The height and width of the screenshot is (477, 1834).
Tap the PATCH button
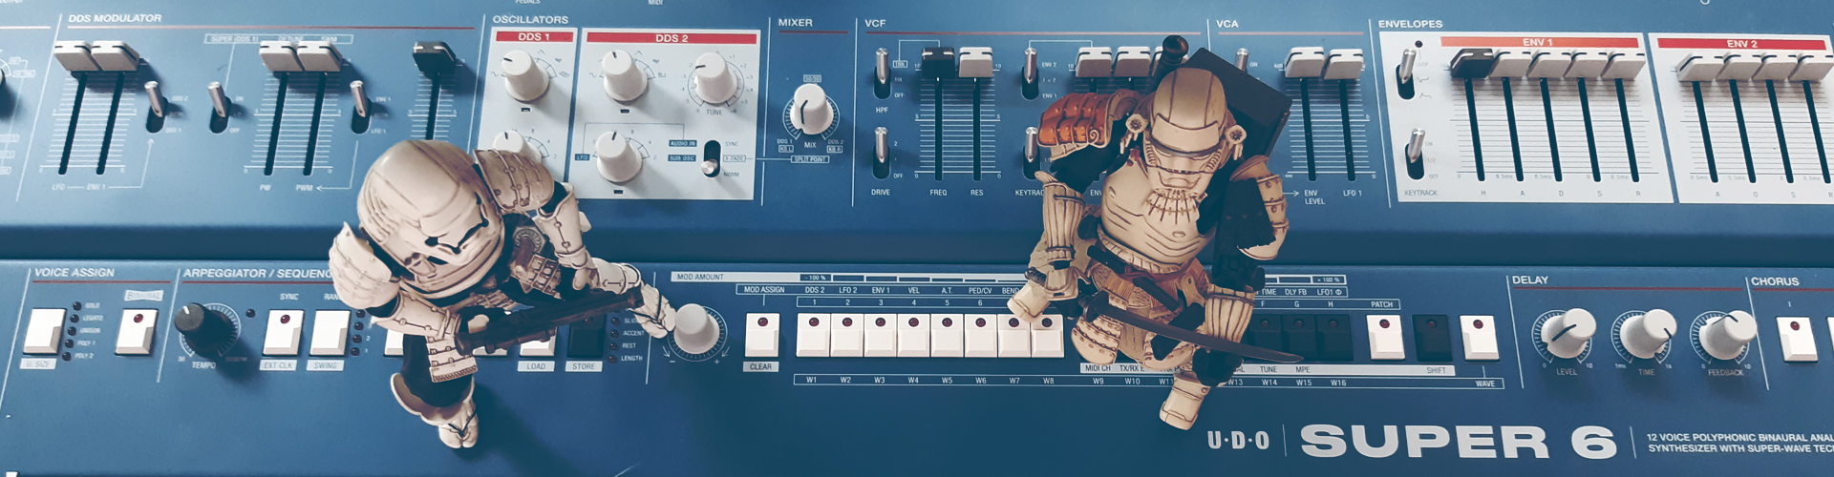pyautogui.click(x=1385, y=336)
